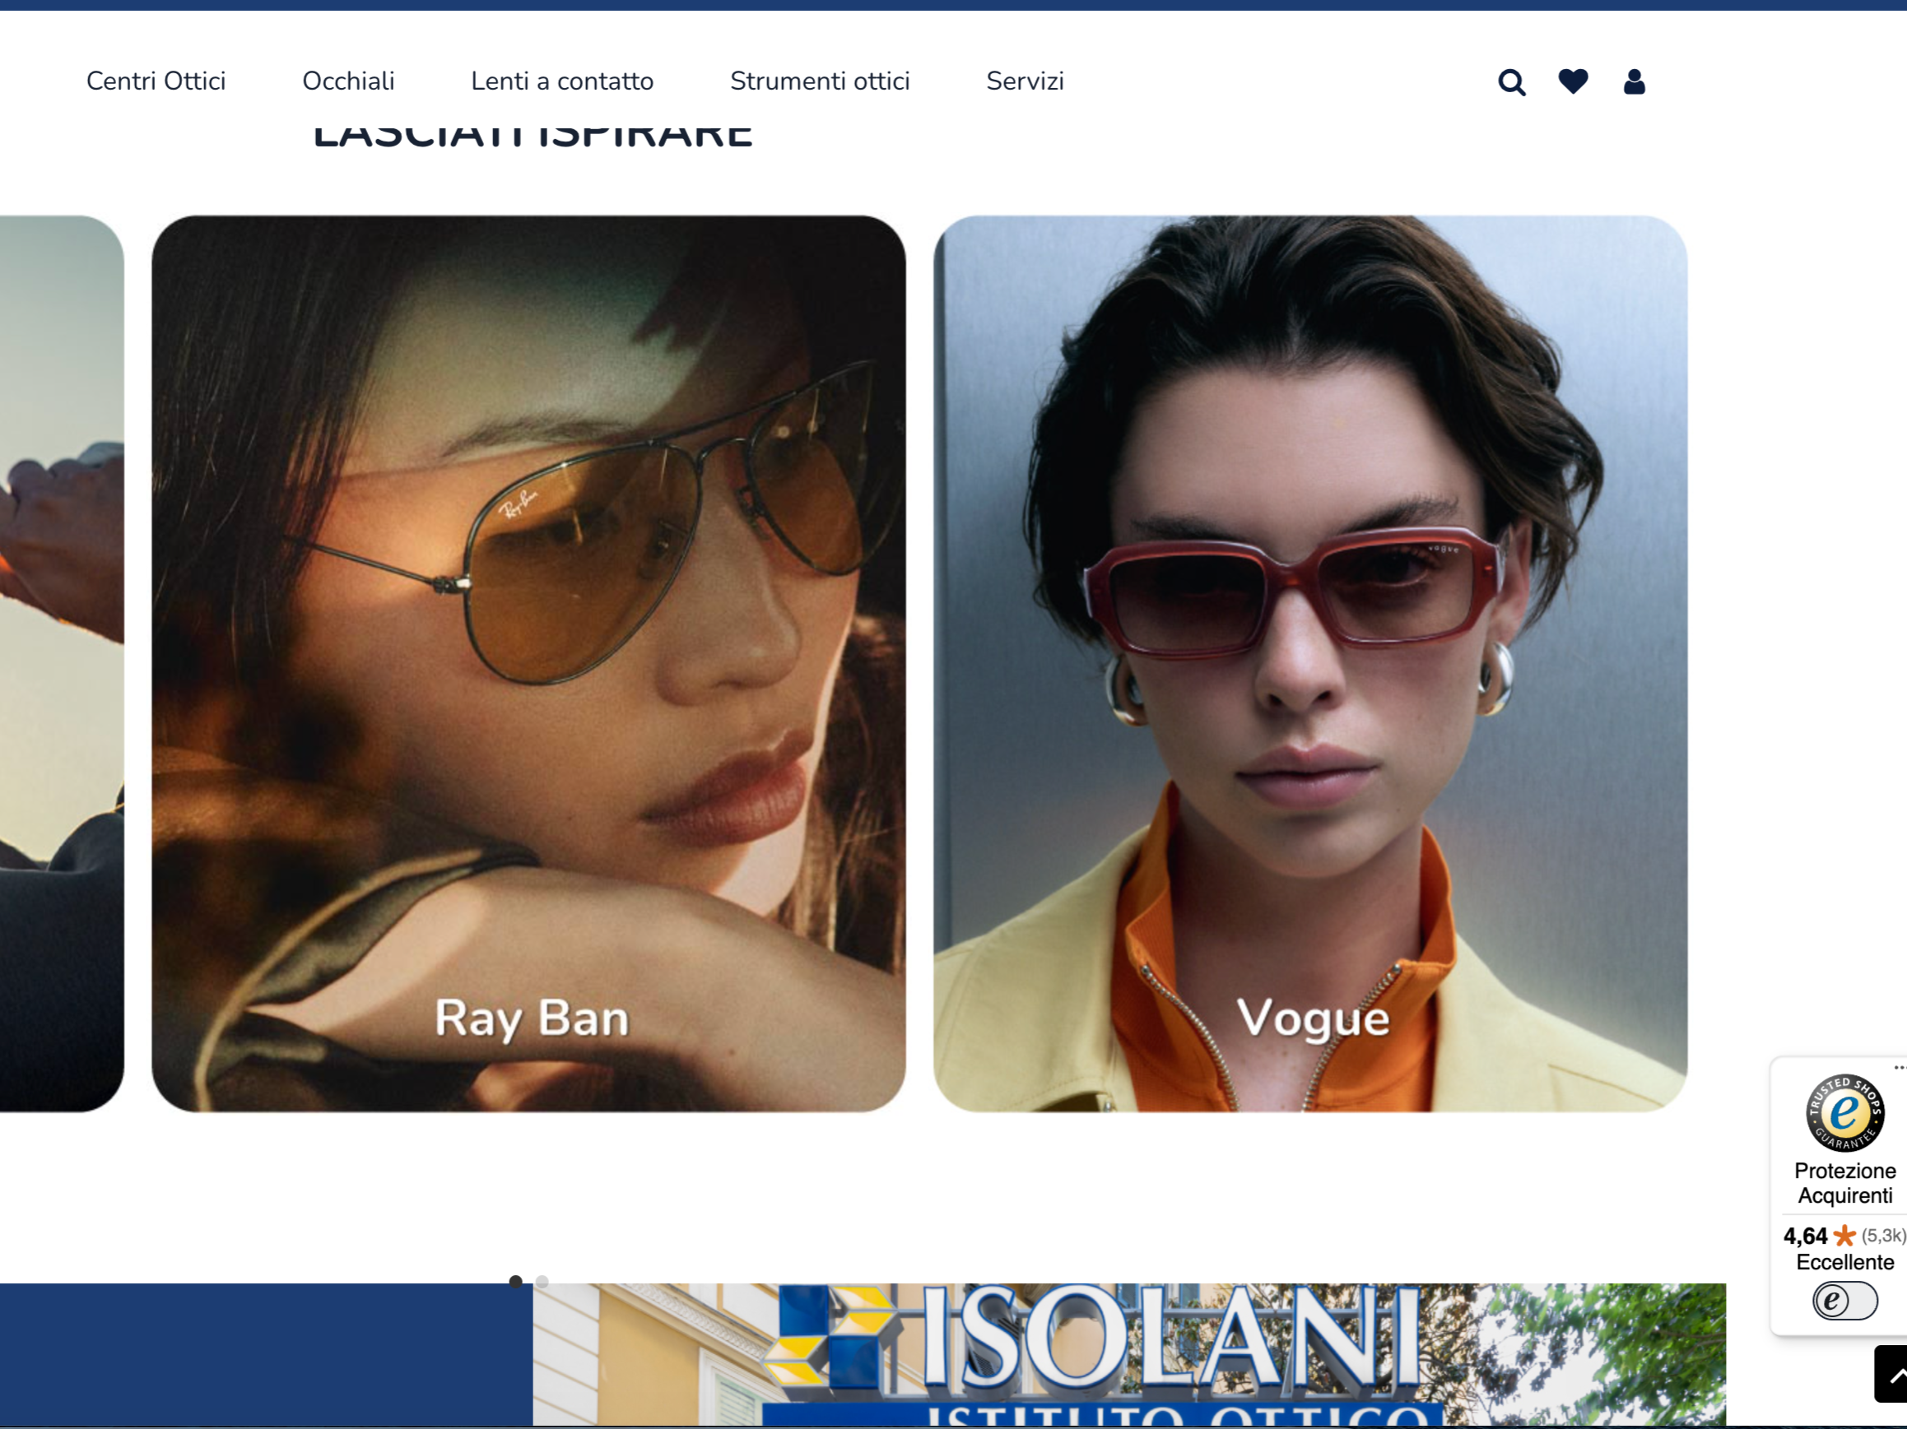Open the Strumenti ottici menu
Screen dimensions: 1907x1429
point(820,81)
